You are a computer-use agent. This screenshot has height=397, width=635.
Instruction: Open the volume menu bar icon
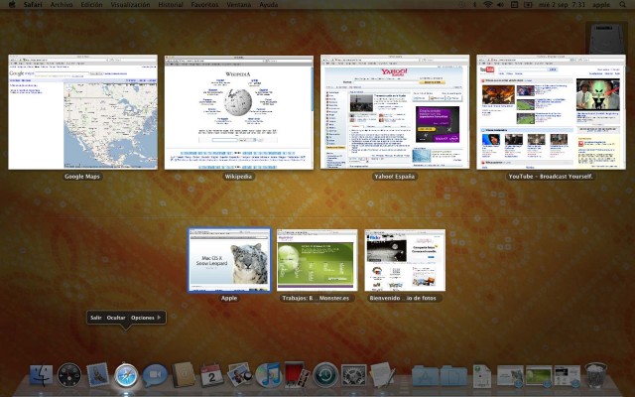500,4
